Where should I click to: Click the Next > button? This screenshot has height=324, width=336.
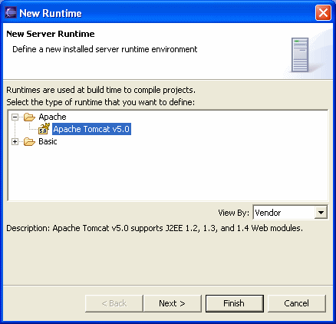pyautogui.click(x=172, y=303)
